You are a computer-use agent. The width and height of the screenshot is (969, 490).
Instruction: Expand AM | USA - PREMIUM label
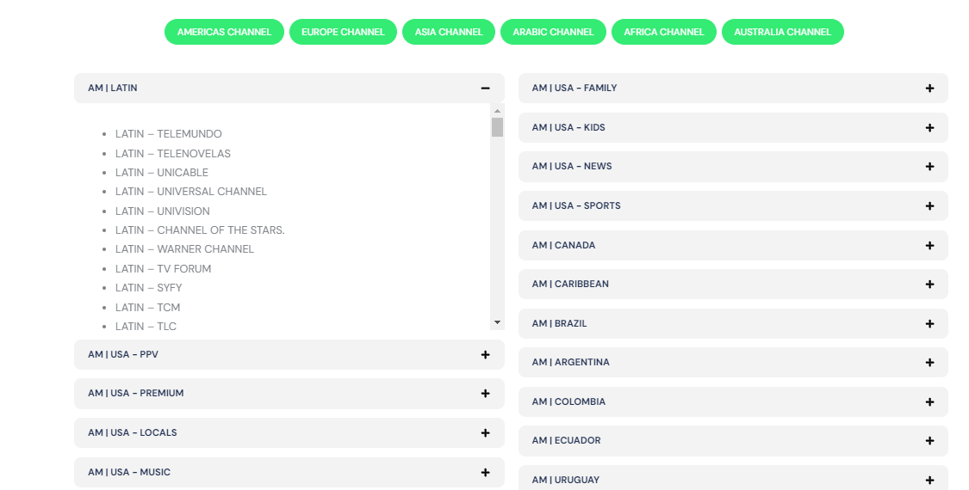click(136, 393)
